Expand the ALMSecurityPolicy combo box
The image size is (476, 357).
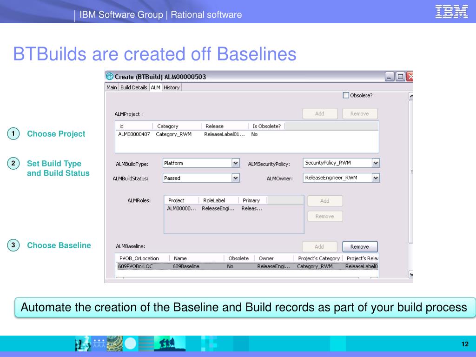point(376,163)
